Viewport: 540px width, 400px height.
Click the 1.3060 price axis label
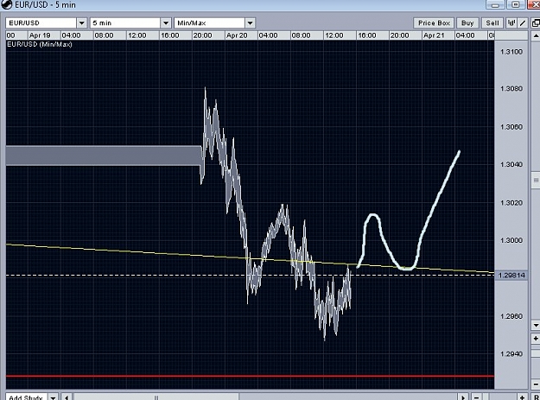511,127
